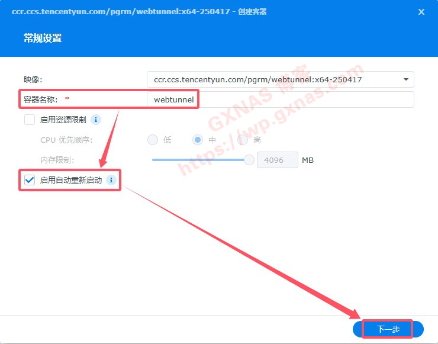438x344 pixels.
Task: Select CPU priority 低 radio button
Action: click(153, 140)
